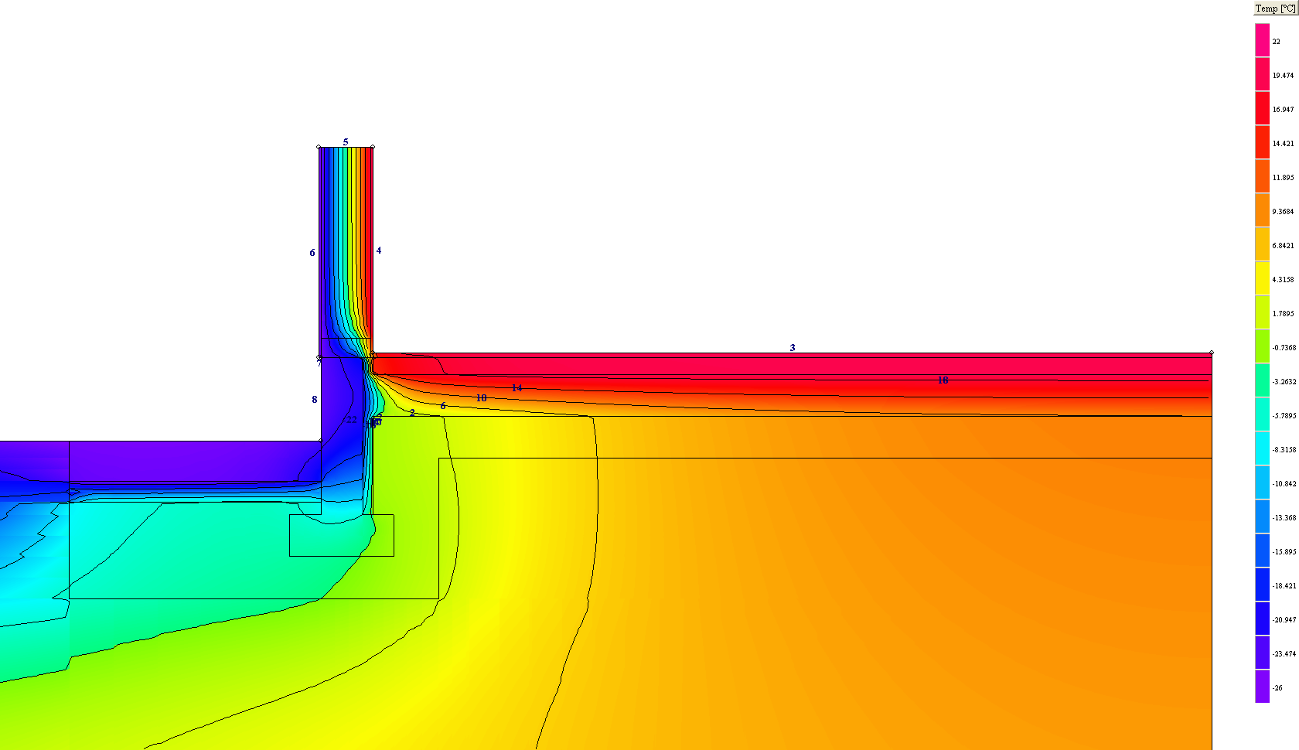Click the legend value -5.7895
This screenshot has width=1299, height=750.
pyautogui.click(x=1284, y=416)
